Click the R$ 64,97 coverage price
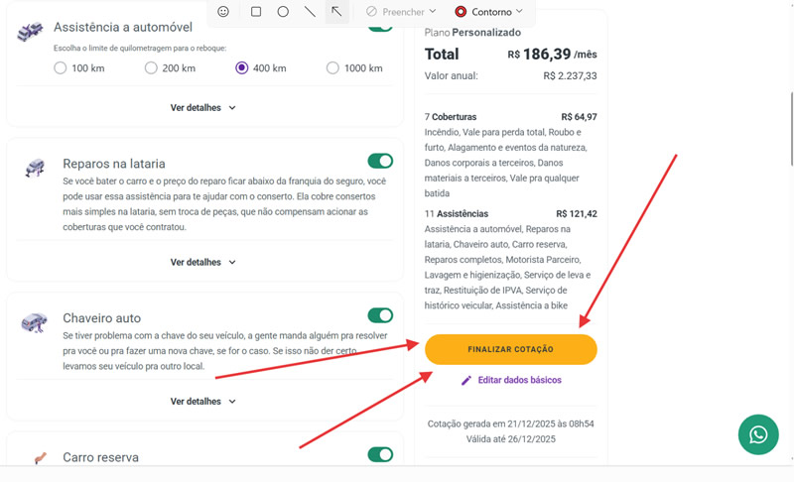 (579, 117)
